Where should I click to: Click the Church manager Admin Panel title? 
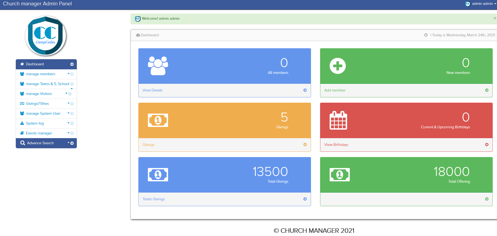(37, 4)
